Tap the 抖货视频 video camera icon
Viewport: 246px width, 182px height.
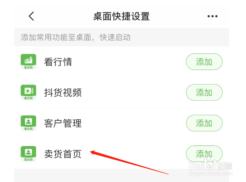(x=28, y=92)
